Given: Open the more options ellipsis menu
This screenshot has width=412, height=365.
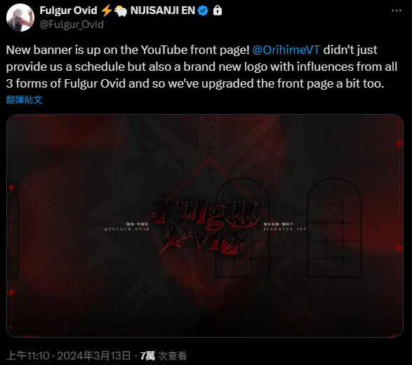Looking at the screenshot, I should pyautogui.click(x=397, y=11).
